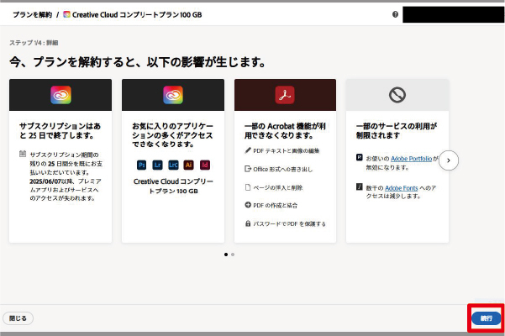This screenshot has width=505, height=336.
Task: Click the Illustrator Ai app icon
Action: coord(189,165)
